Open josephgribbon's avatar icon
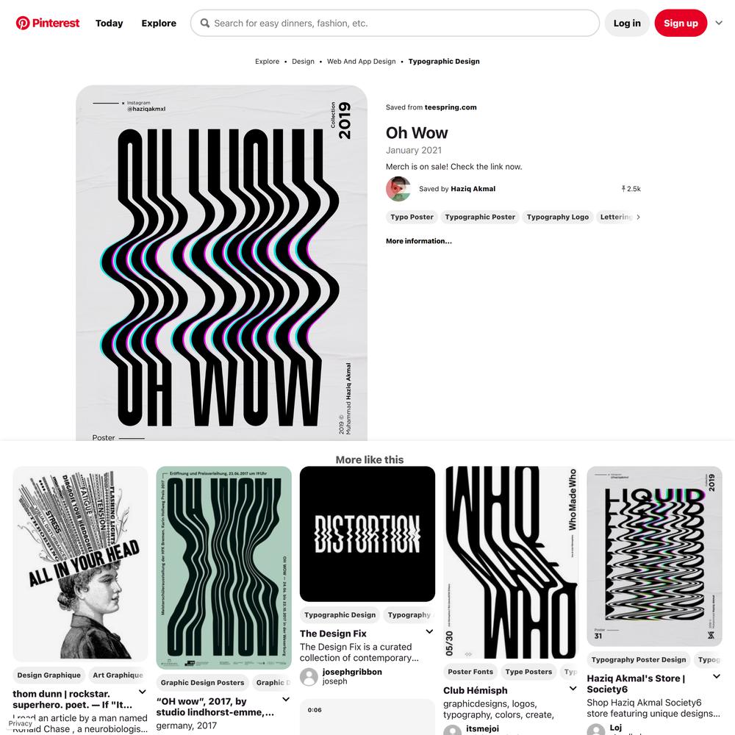Screen dimensions: 735x735 coord(309,677)
